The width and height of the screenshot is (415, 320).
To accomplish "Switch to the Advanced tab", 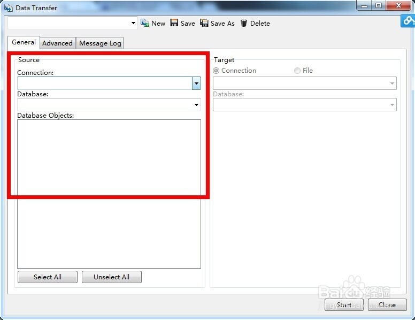I will [x=57, y=43].
